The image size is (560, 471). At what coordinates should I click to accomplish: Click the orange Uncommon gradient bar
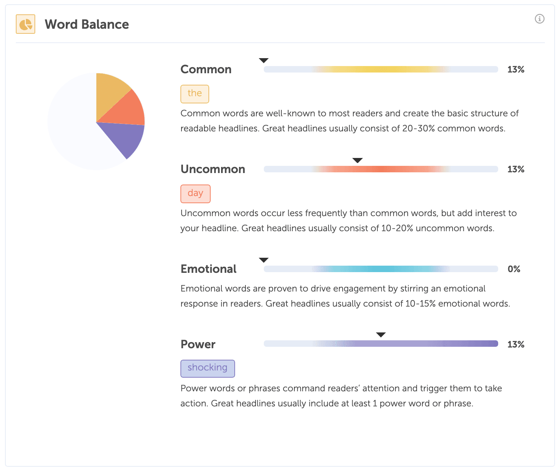point(381,169)
